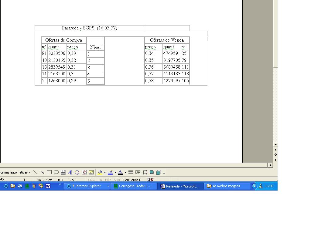Select the Rectangle shape tool
The width and height of the screenshot is (311, 233).
(49, 172)
